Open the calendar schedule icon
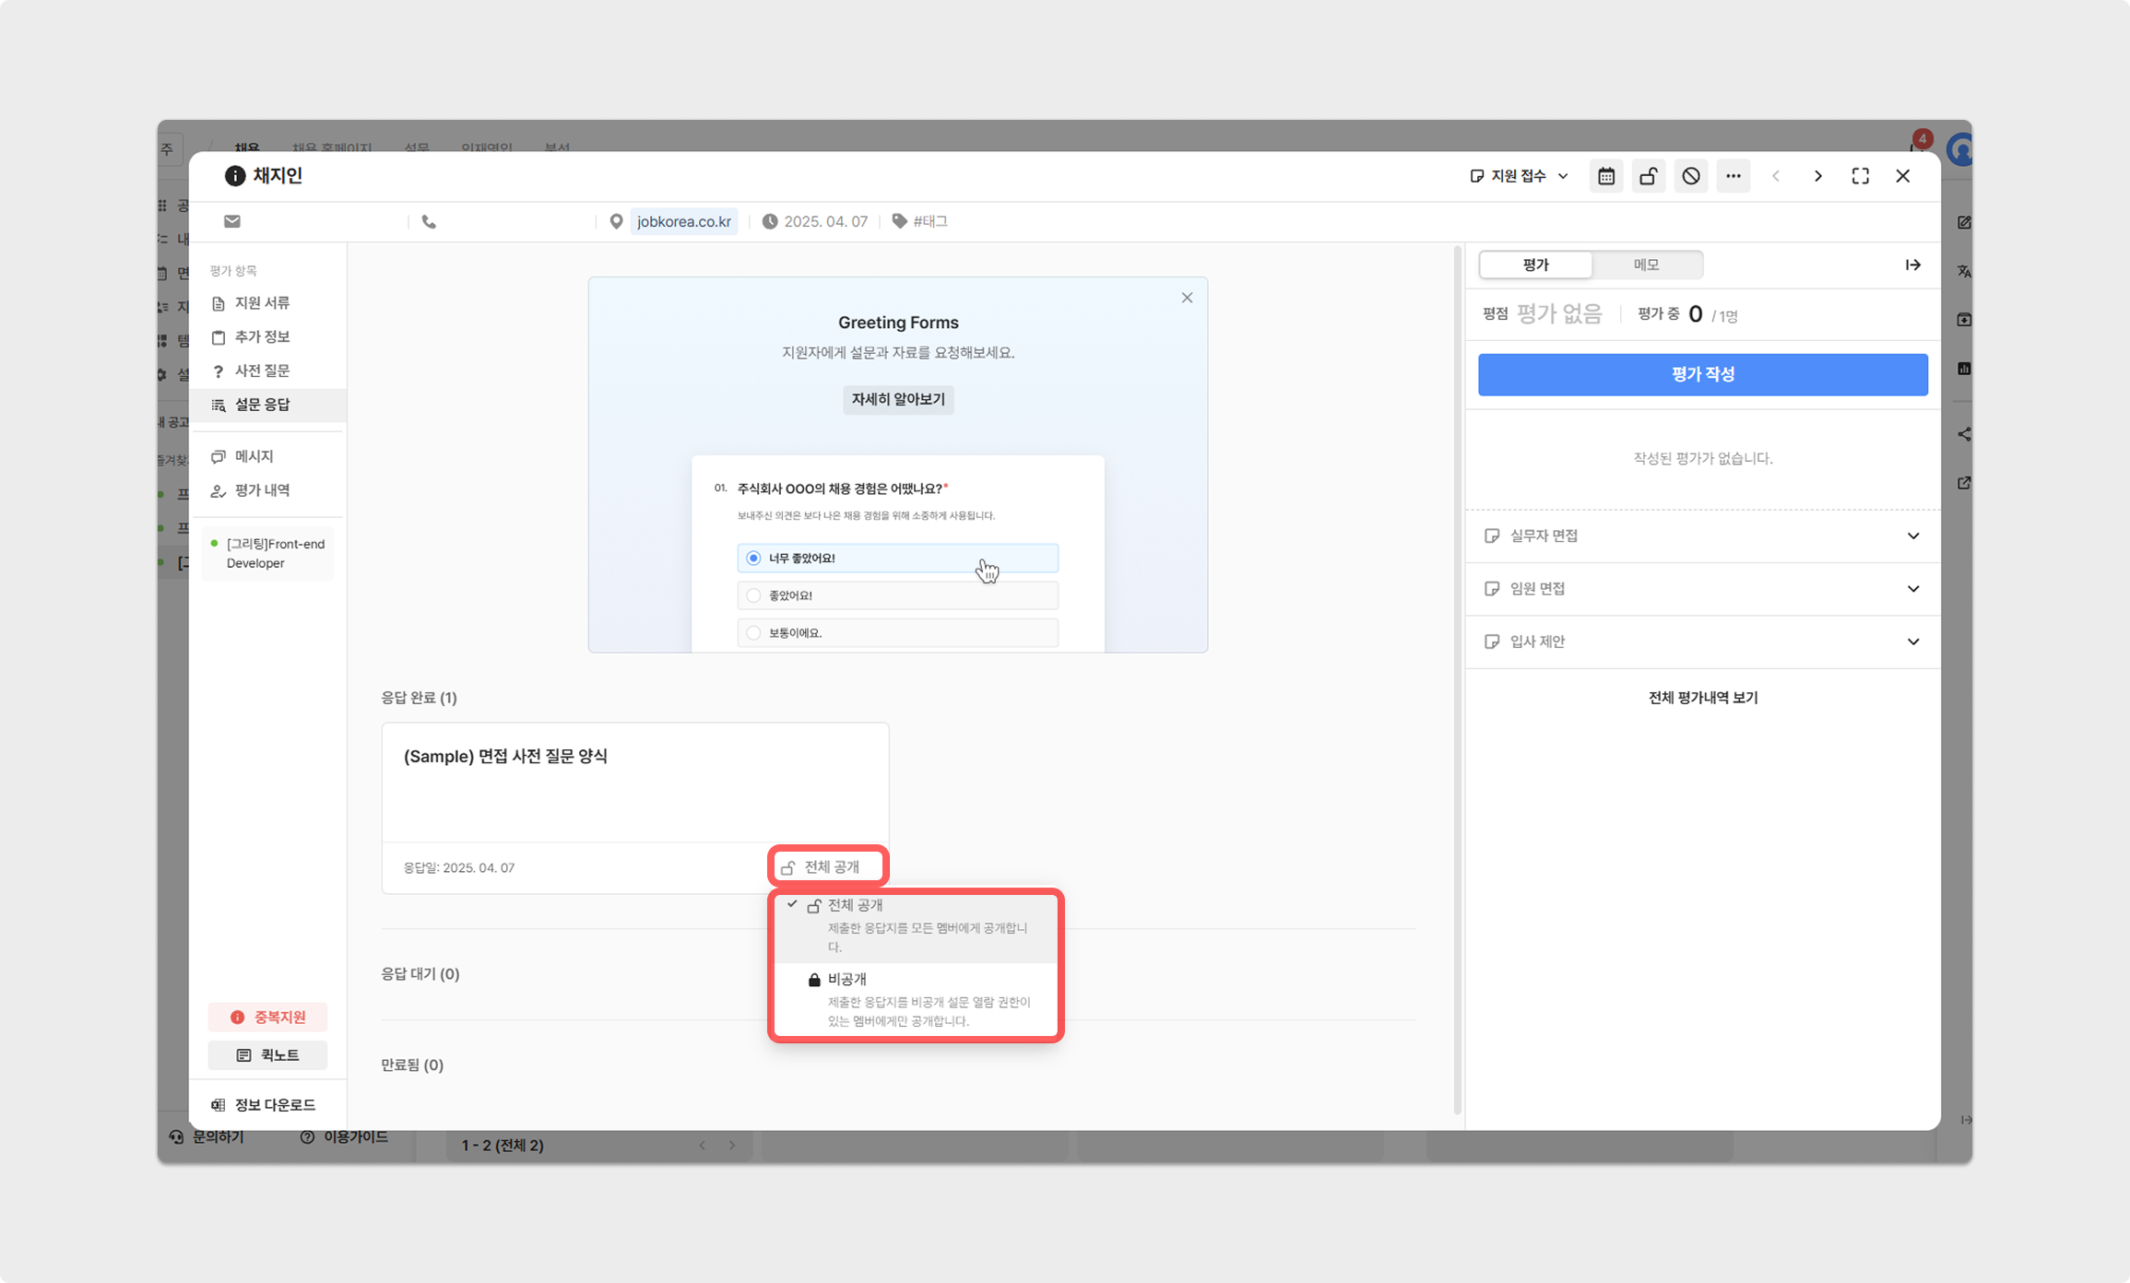 [1605, 176]
